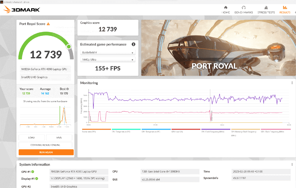Click the LOAD button
Screen dimensions: 296x188
pos(32,138)
